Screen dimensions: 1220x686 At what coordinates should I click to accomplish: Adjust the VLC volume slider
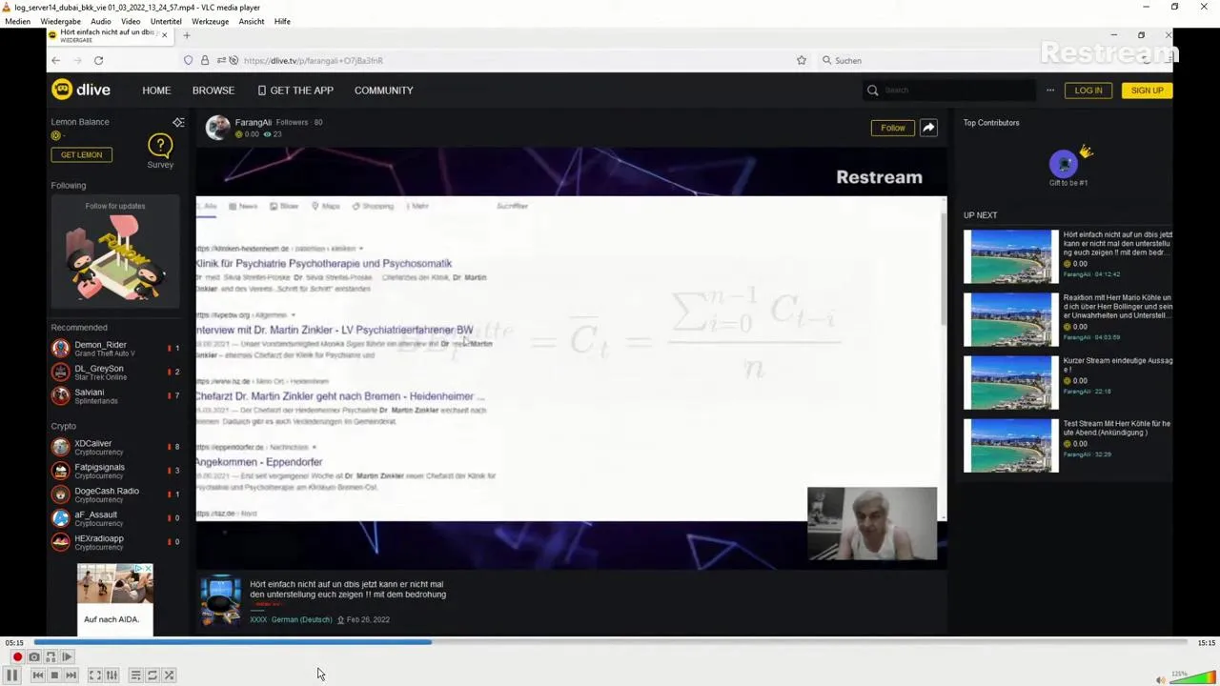click(x=1192, y=678)
